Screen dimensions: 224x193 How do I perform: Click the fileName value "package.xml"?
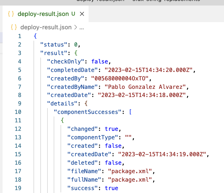click(130, 171)
